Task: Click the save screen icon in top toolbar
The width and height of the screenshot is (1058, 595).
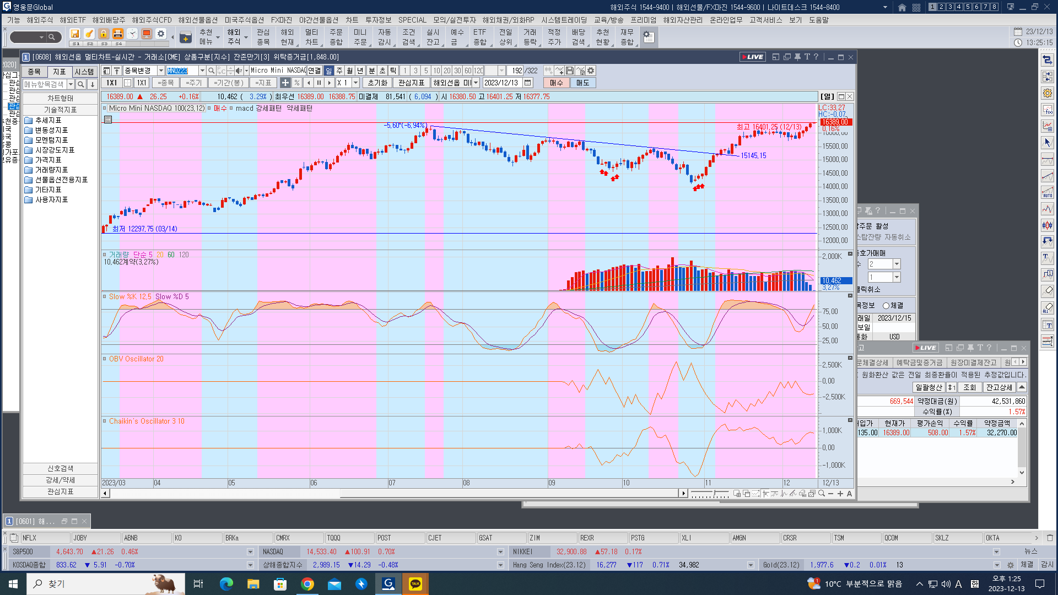Action: click(x=75, y=34)
